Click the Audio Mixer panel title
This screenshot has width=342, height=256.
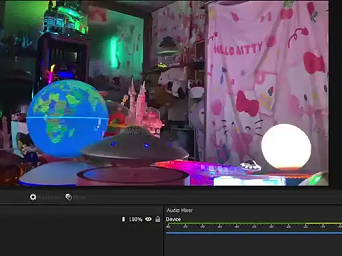coord(180,210)
